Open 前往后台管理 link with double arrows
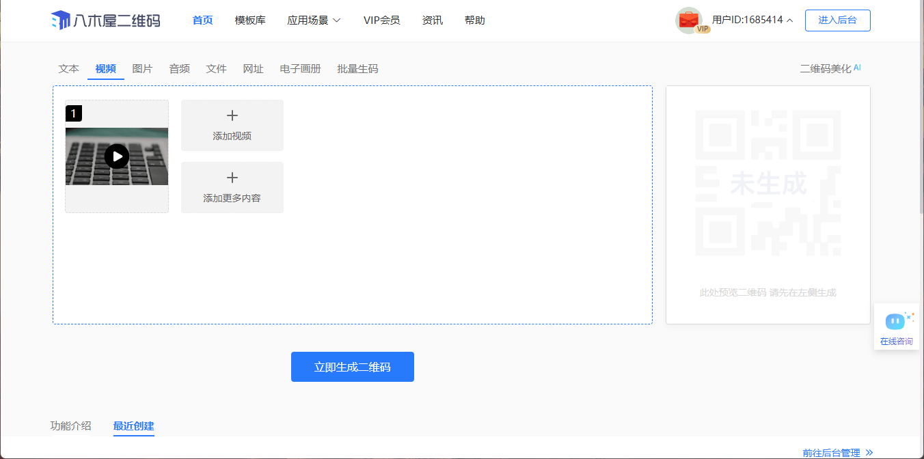The image size is (924, 459). click(x=837, y=452)
